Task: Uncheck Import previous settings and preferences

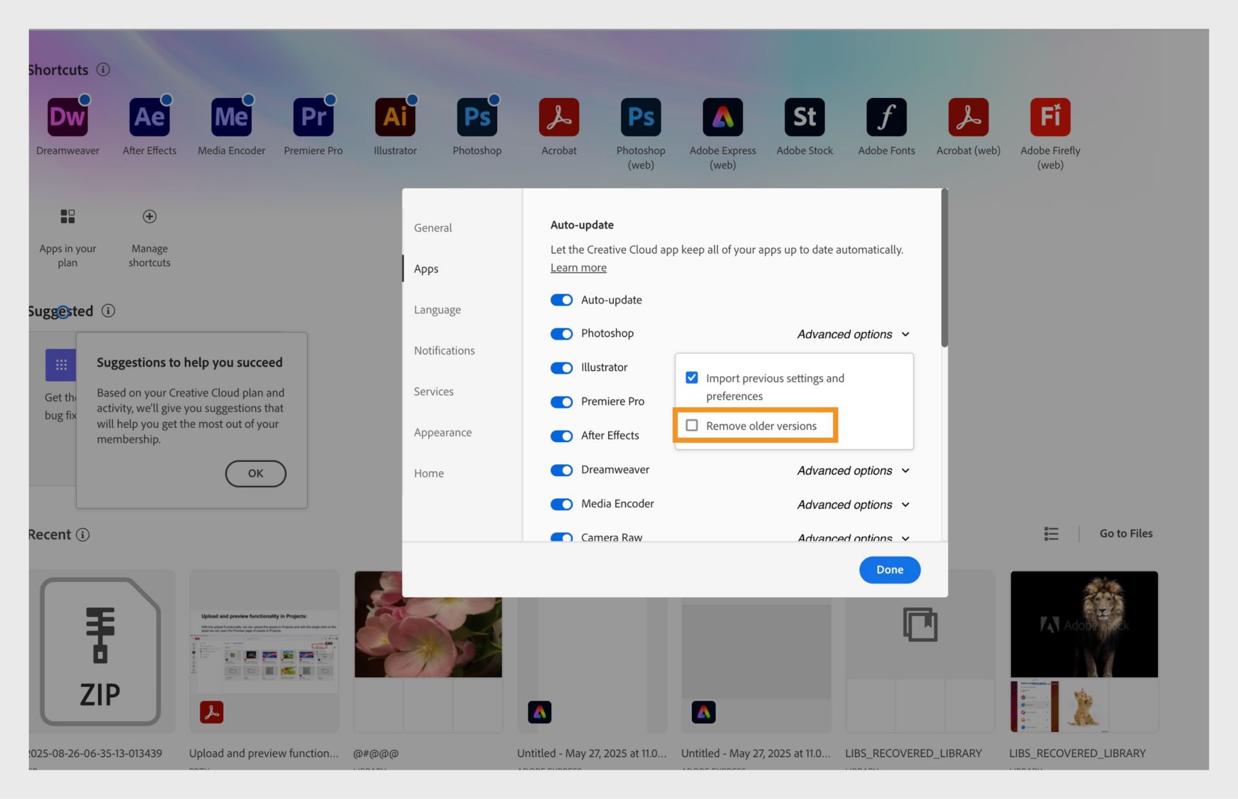Action: click(x=692, y=378)
